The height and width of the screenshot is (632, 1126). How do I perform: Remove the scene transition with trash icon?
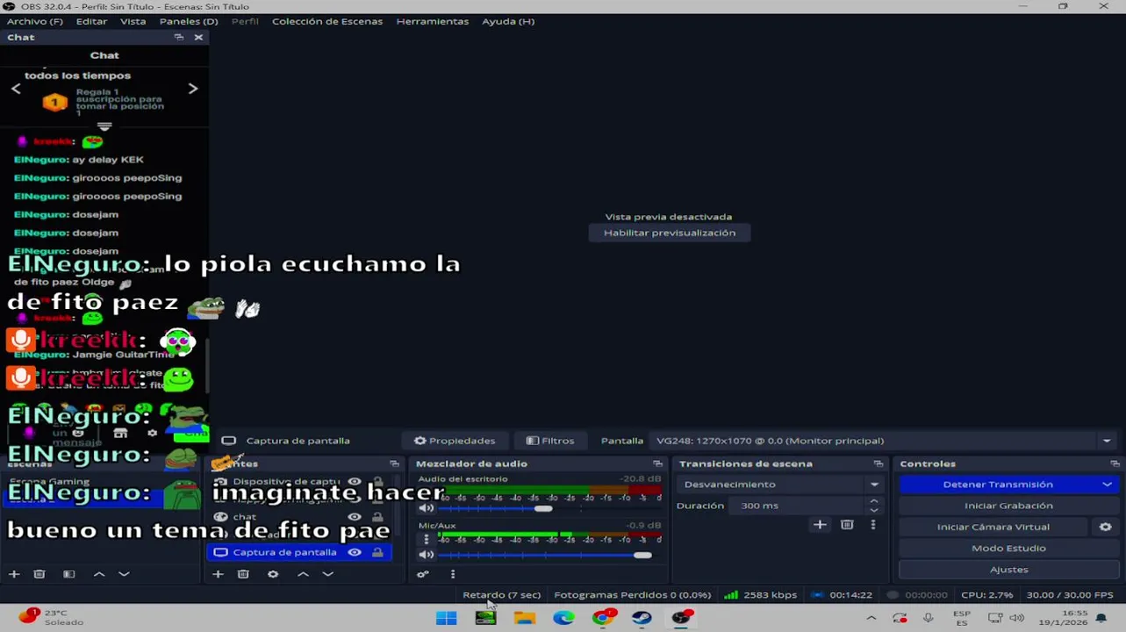847,525
